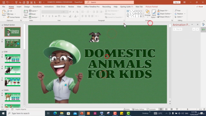Toggle Italic formatting

(46, 16)
